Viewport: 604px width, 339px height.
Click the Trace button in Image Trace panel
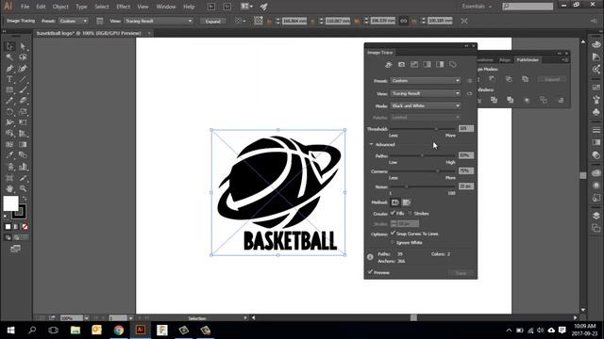461,273
